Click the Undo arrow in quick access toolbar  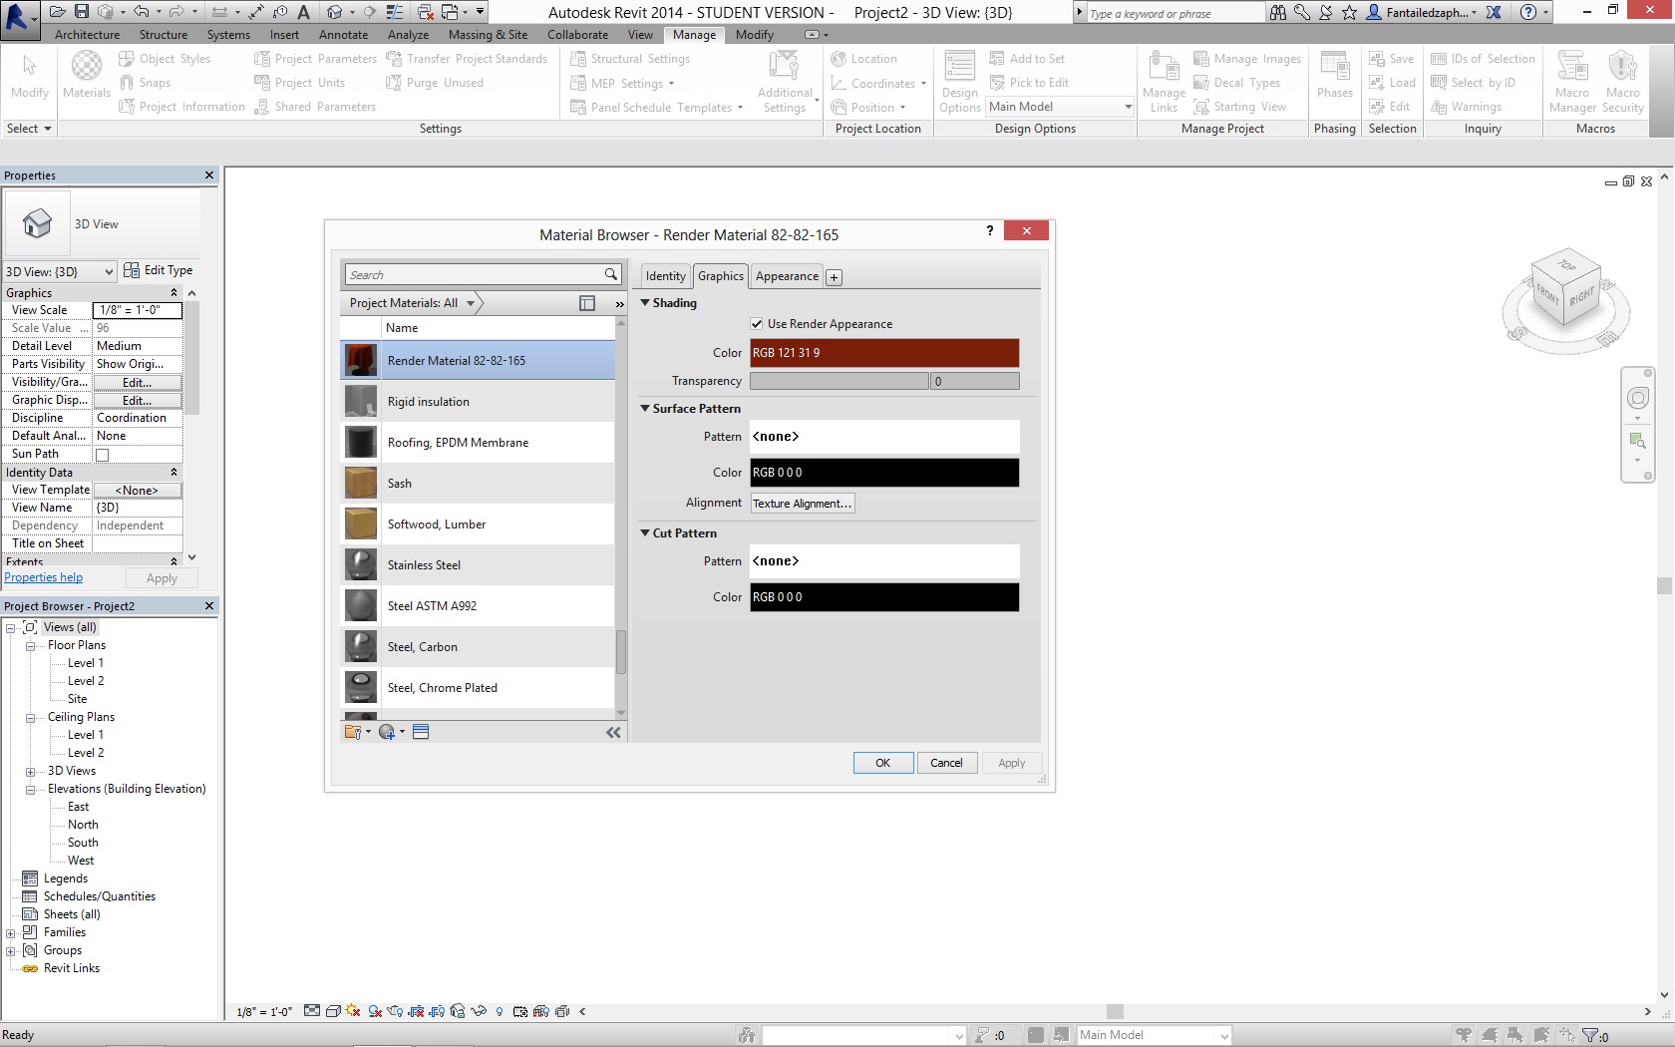[x=141, y=12]
